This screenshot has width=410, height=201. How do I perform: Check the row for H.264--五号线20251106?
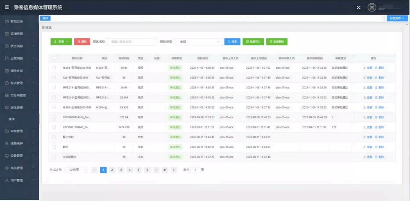54,68
